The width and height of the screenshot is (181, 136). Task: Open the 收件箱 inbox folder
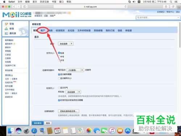[9, 40]
